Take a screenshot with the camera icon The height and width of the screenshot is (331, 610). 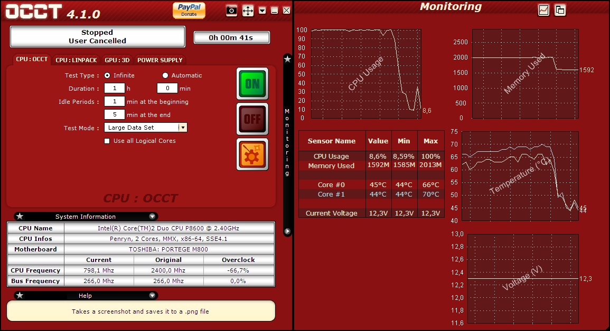click(x=231, y=11)
